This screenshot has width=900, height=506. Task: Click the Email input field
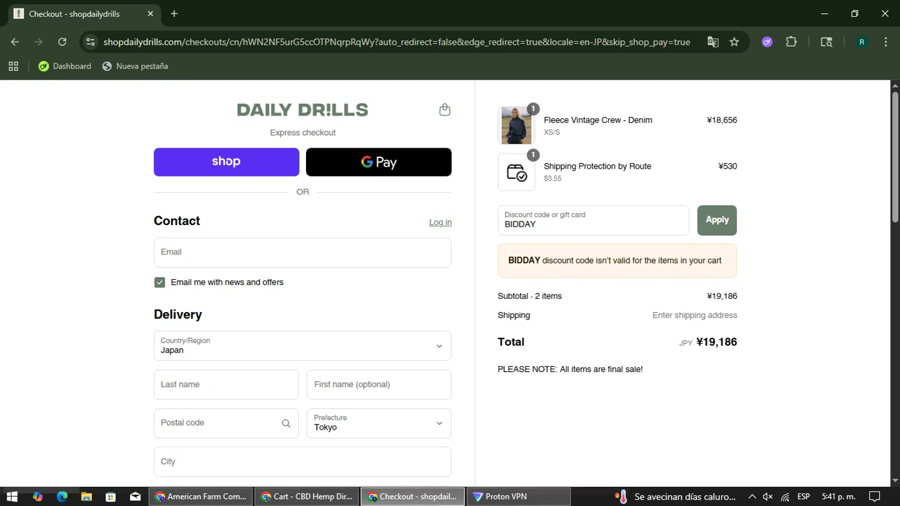[x=302, y=253]
